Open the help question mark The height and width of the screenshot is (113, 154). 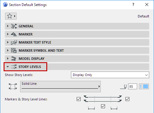133,5
